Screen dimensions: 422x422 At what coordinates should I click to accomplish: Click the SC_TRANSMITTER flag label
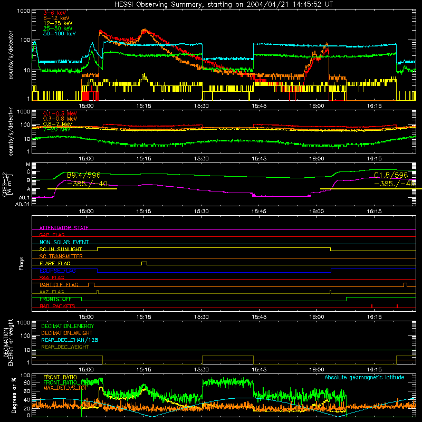(x=61, y=256)
